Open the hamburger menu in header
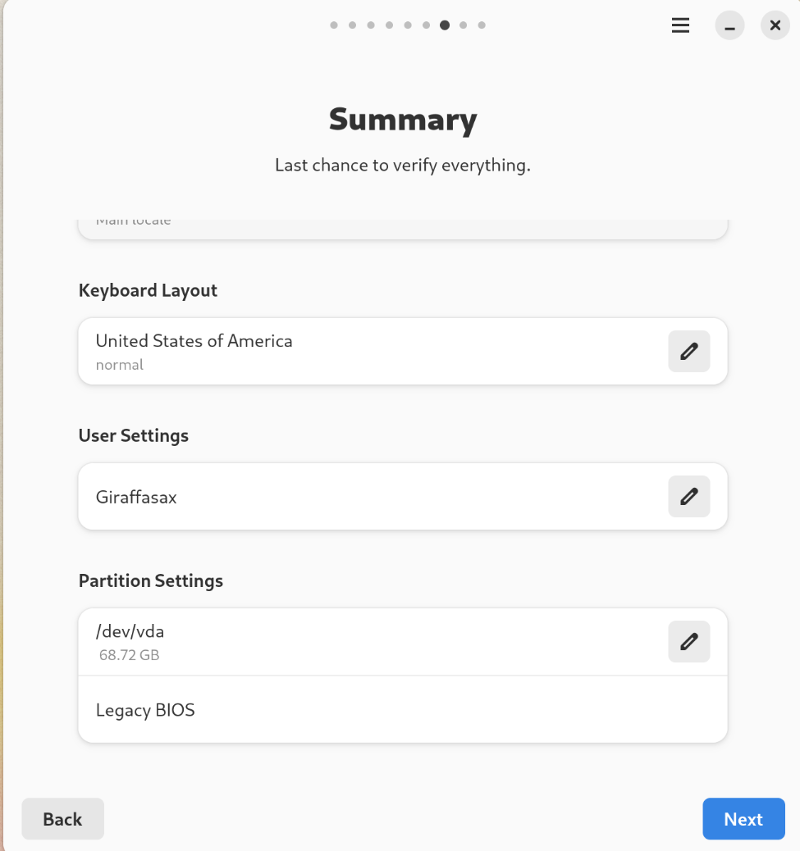This screenshot has height=851, width=800. [680, 25]
